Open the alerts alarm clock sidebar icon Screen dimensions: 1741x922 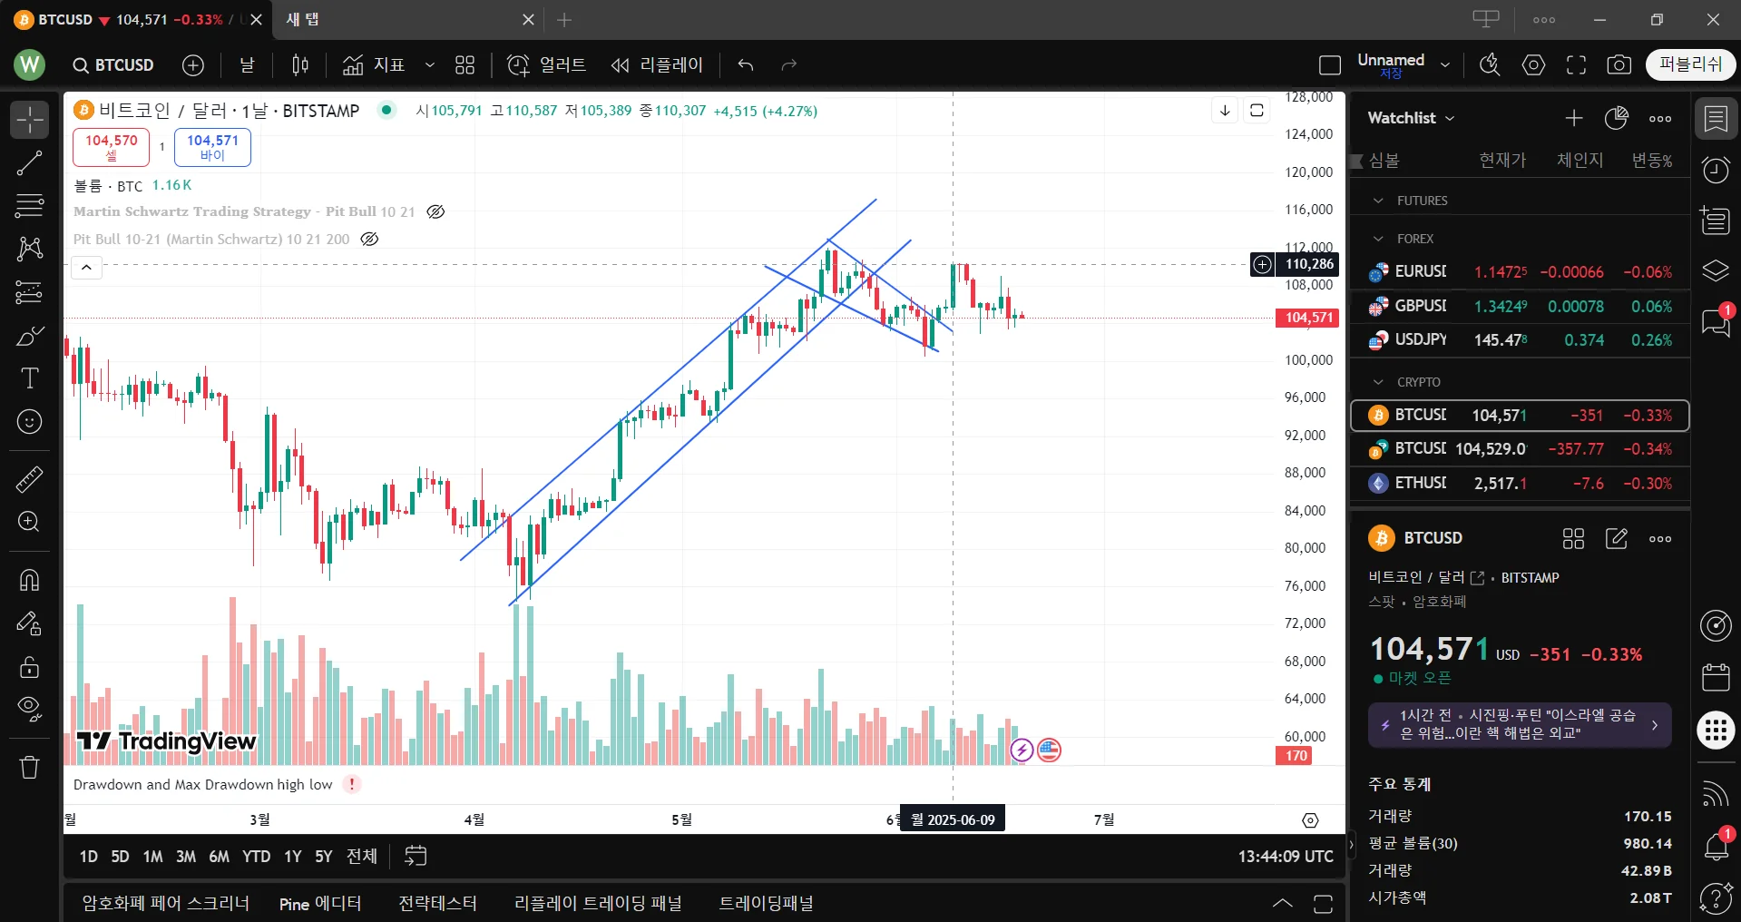[x=1716, y=170]
